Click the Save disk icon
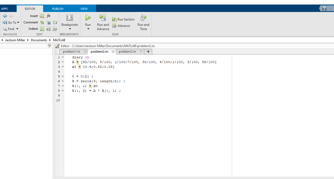This screenshot has height=179, width=334. 324,9
